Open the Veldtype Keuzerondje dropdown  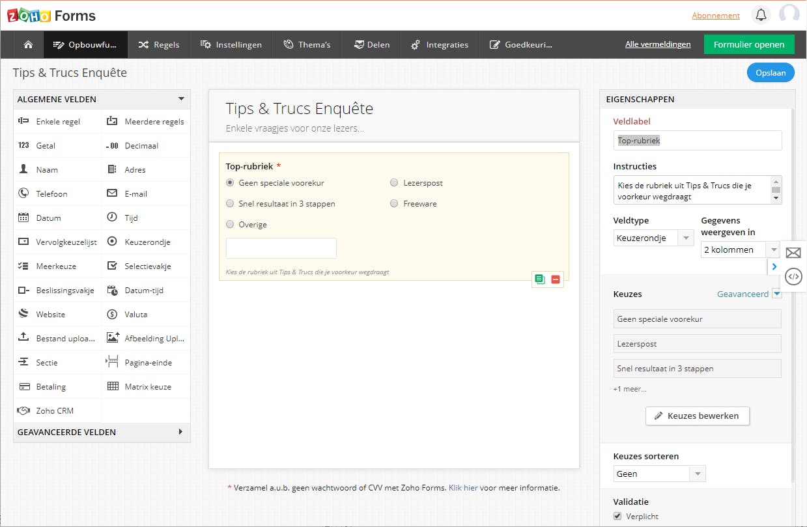click(653, 238)
